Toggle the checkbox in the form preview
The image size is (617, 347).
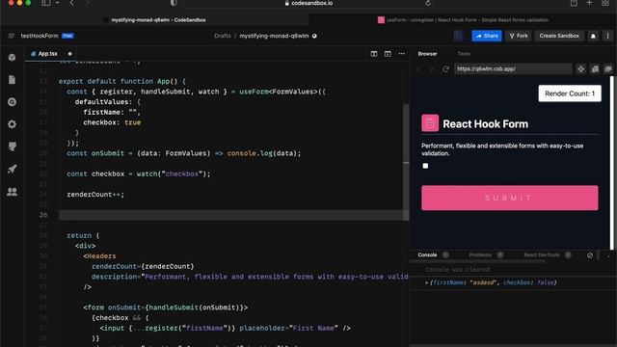(x=425, y=166)
